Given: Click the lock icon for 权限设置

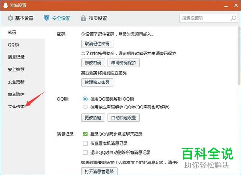Looking at the screenshot, I should coord(83,18).
